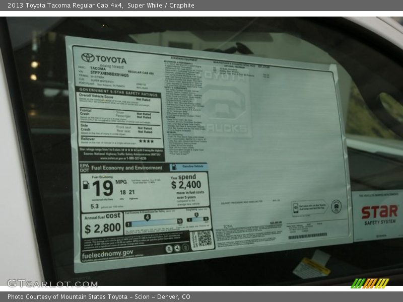Image resolution: width=403 pixels, height=302 pixels.
Task: Click the gas pump icon beside 19 MPG
Action: [86, 185]
